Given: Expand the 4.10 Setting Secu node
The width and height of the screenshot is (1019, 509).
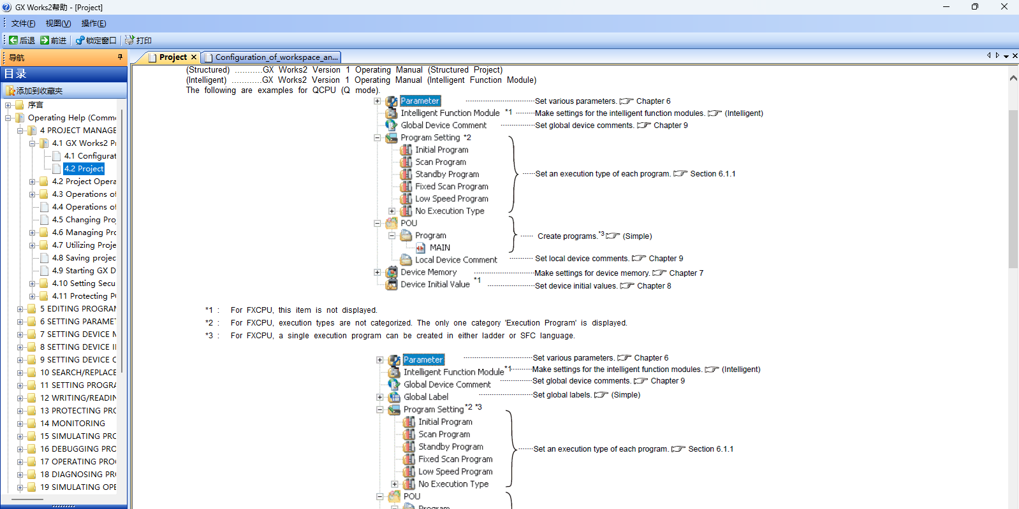Looking at the screenshot, I should pos(33,283).
